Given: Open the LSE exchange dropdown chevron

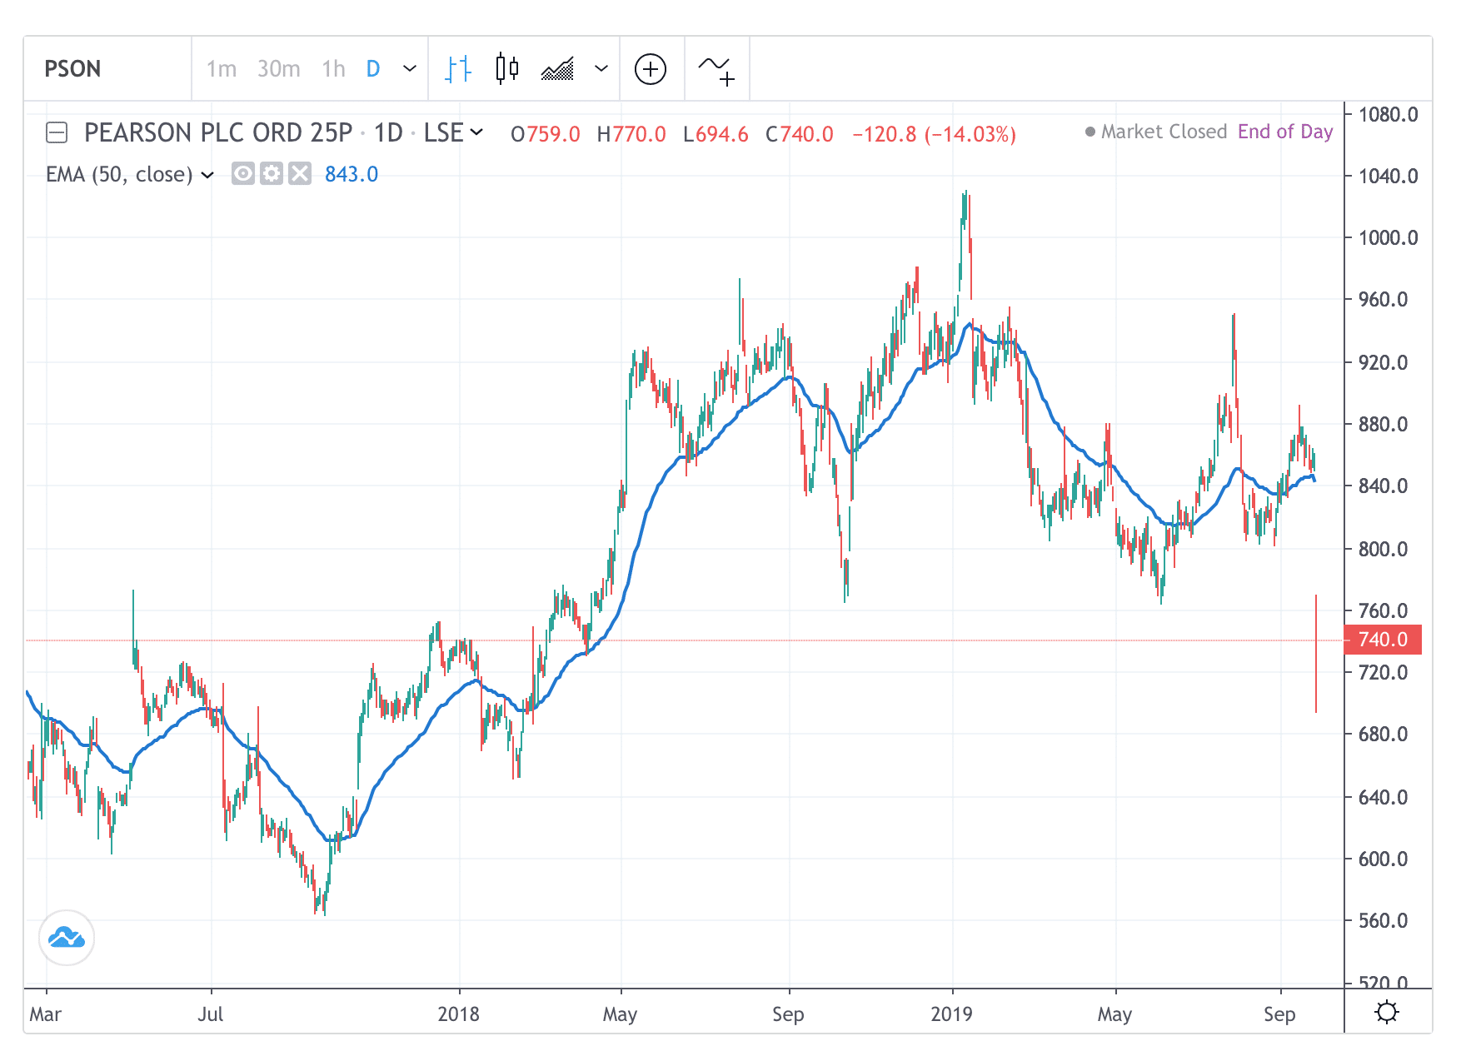Looking at the screenshot, I should pos(477,132).
